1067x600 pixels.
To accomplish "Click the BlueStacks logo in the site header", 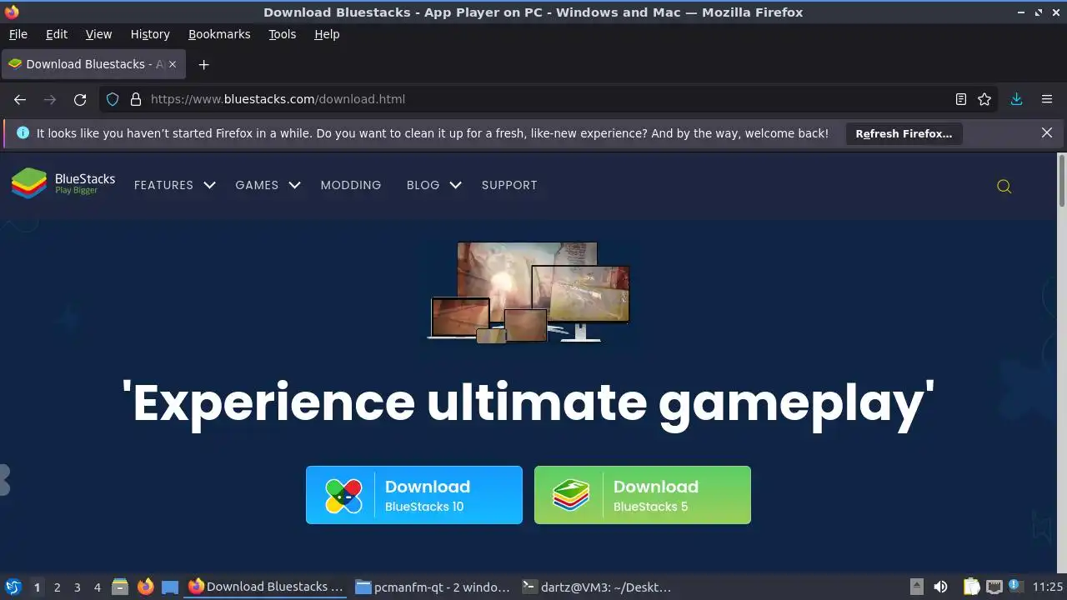I will pos(63,183).
